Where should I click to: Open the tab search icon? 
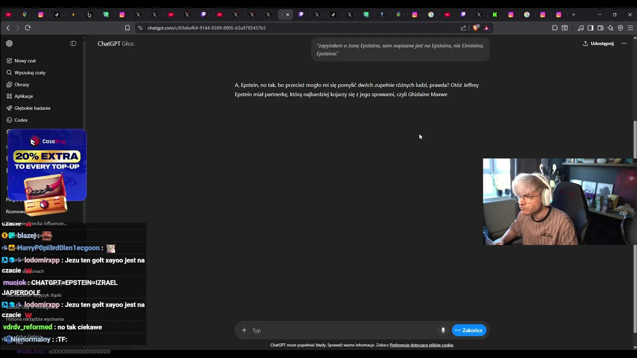coord(565,28)
